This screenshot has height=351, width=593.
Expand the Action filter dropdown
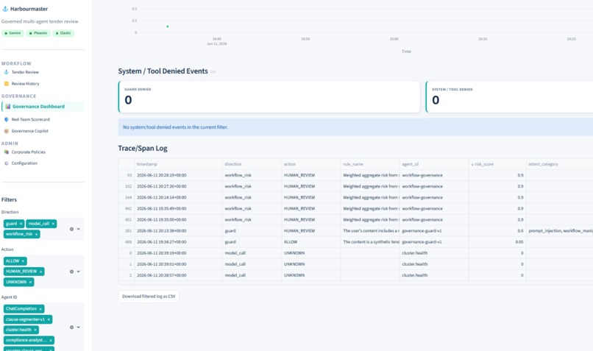78,272
